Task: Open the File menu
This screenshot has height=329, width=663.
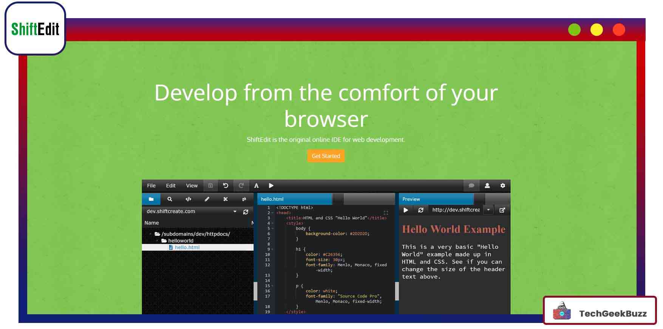Action: point(151,185)
